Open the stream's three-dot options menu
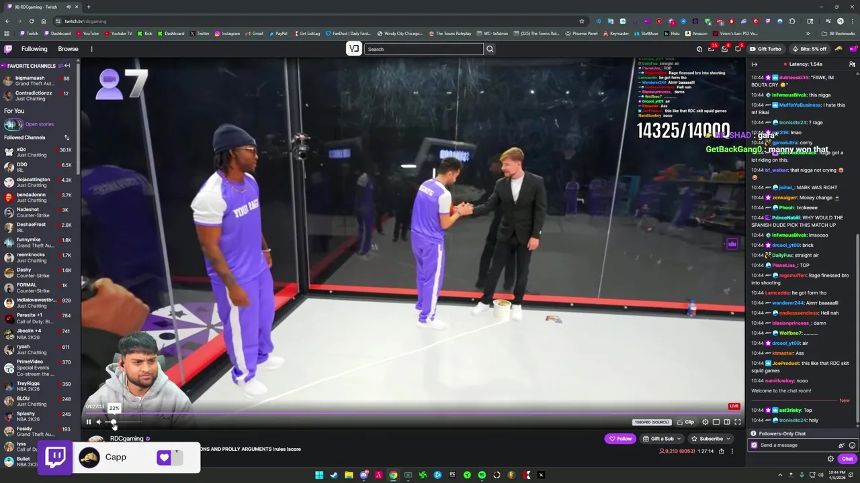 tap(732, 451)
